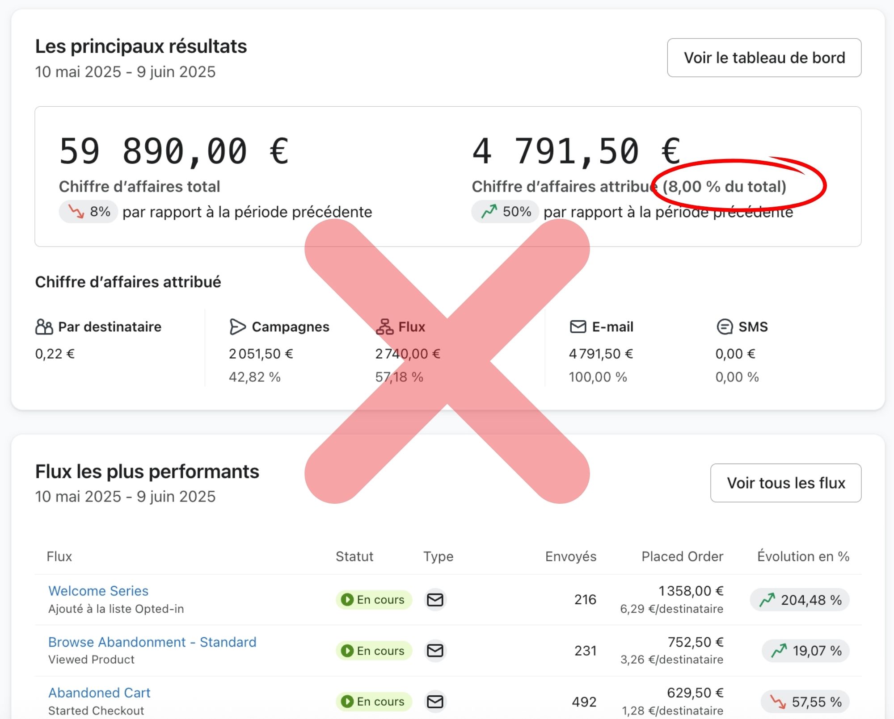Viewport: 894px width, 719px height.
Task: Open the Welcome Series flow link
Action: 98,591
